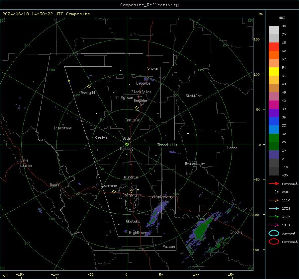Click the Hanna town label
The image size is (299, 279).
(x=232, y=148)
